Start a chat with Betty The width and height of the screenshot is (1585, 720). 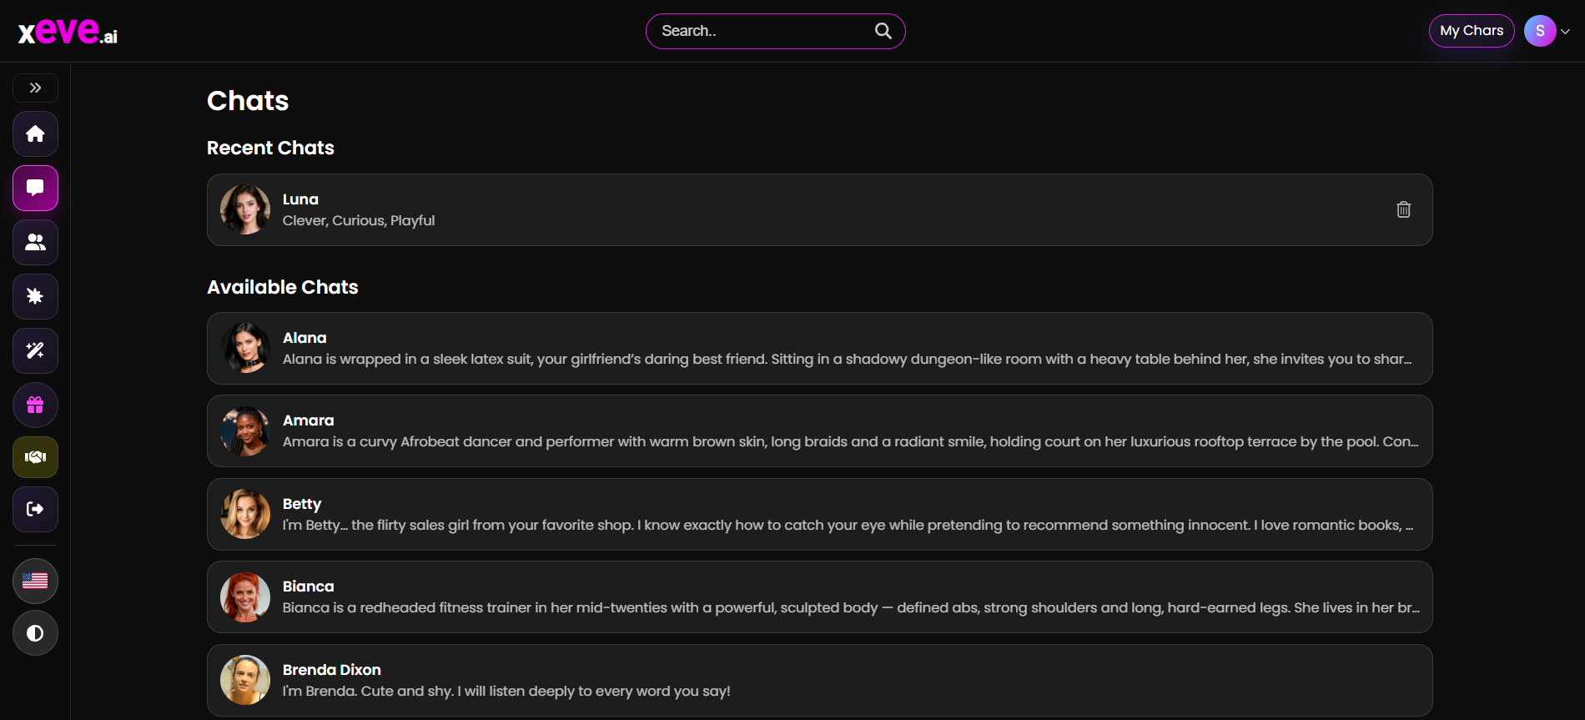819,514
